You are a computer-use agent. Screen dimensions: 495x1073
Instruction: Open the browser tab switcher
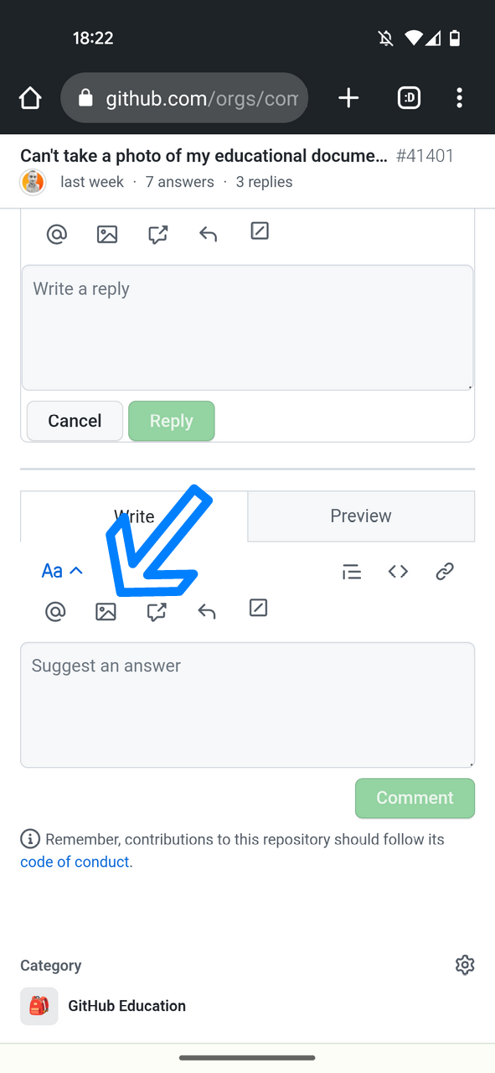tap(409, 97)
